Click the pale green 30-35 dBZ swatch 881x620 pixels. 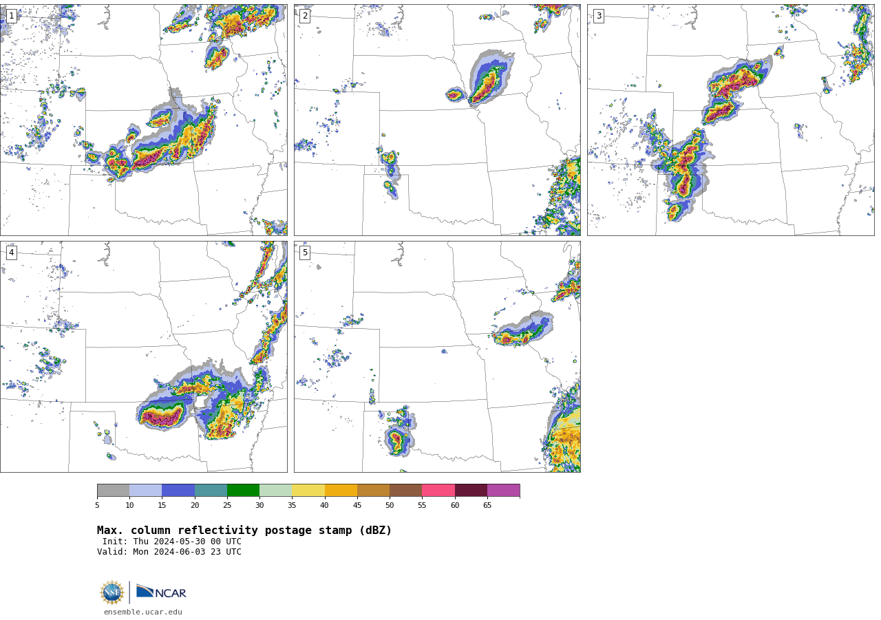[x=275, y=491]
